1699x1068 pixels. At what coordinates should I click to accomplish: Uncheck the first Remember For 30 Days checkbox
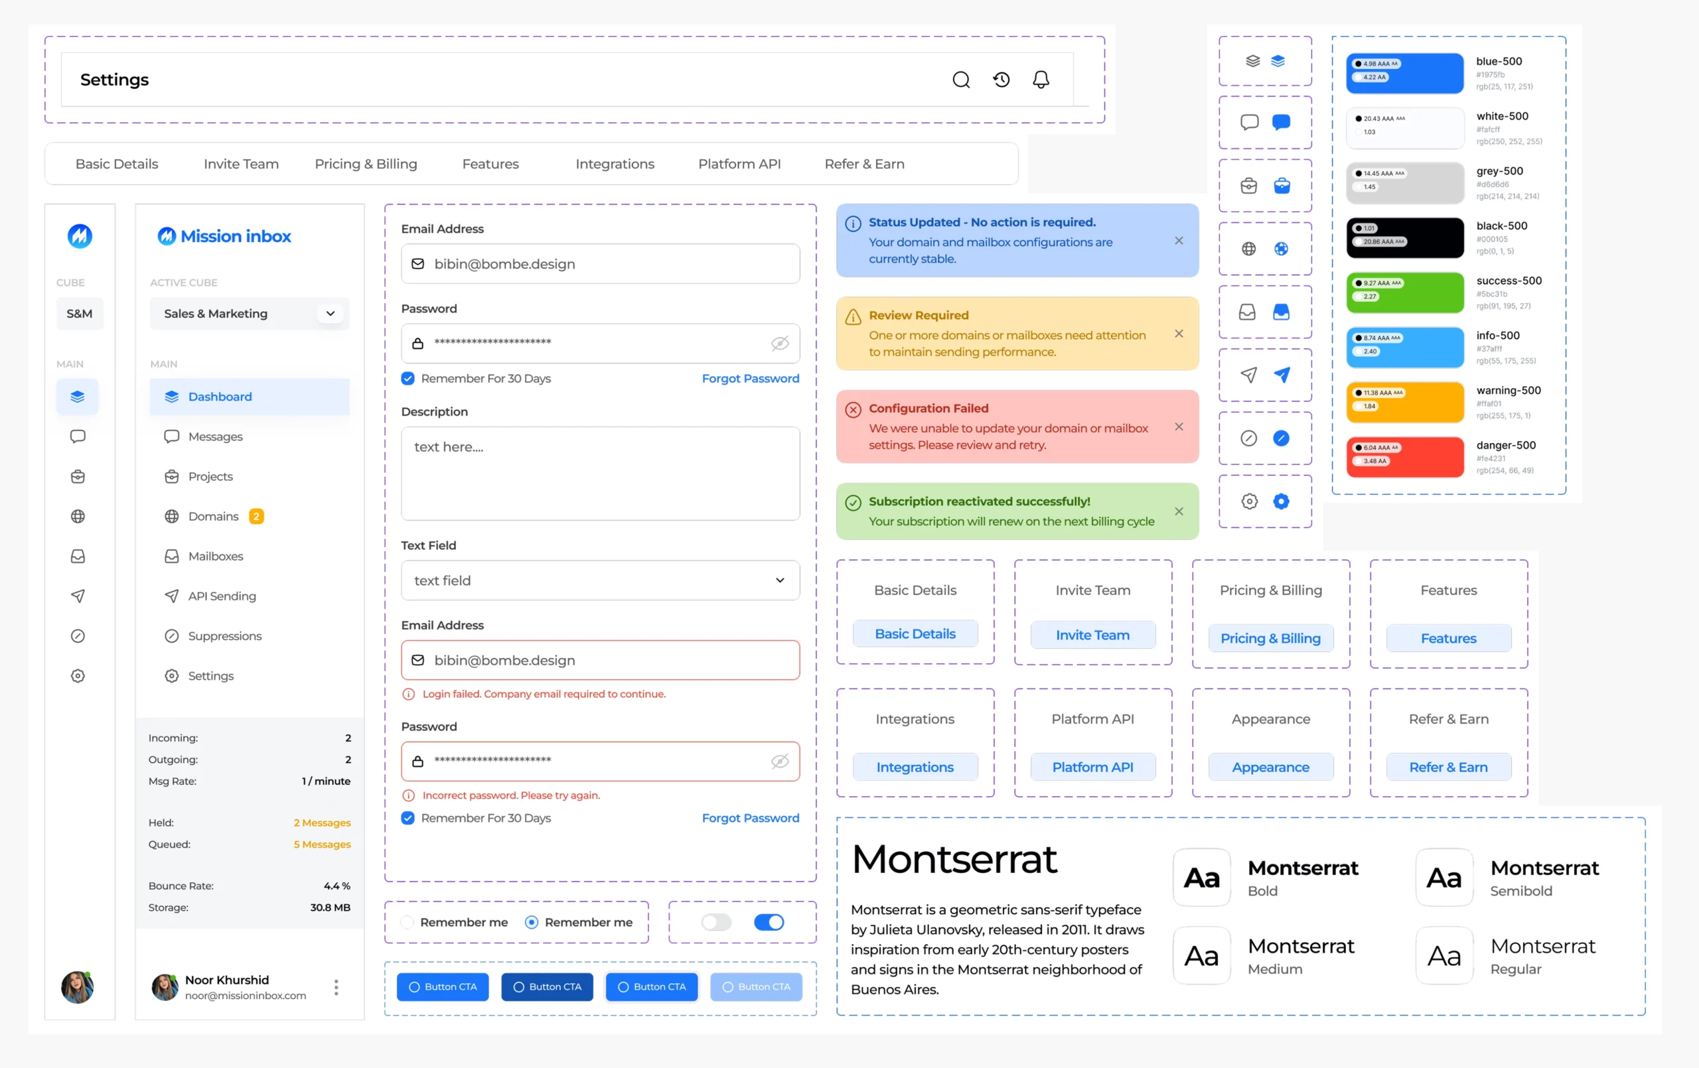[x=407, y=379]
